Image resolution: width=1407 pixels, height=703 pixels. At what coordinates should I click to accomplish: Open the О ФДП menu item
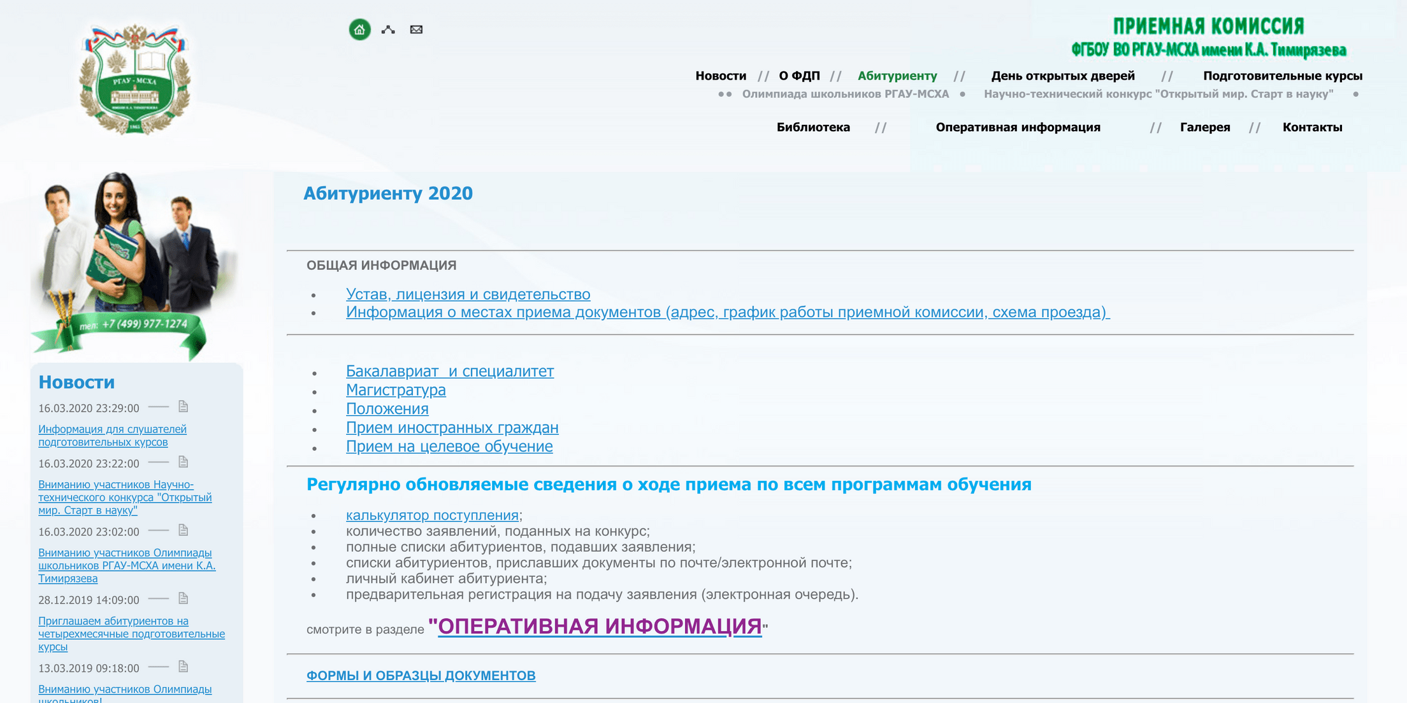click(799, 76)
